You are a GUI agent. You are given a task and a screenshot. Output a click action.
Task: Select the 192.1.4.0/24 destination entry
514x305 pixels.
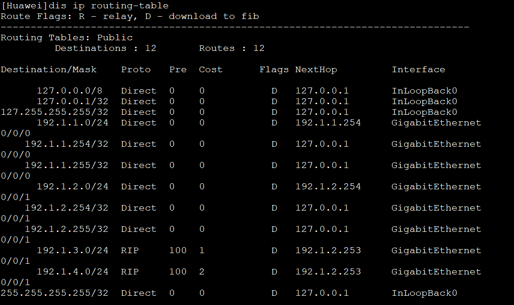point(72,272)
